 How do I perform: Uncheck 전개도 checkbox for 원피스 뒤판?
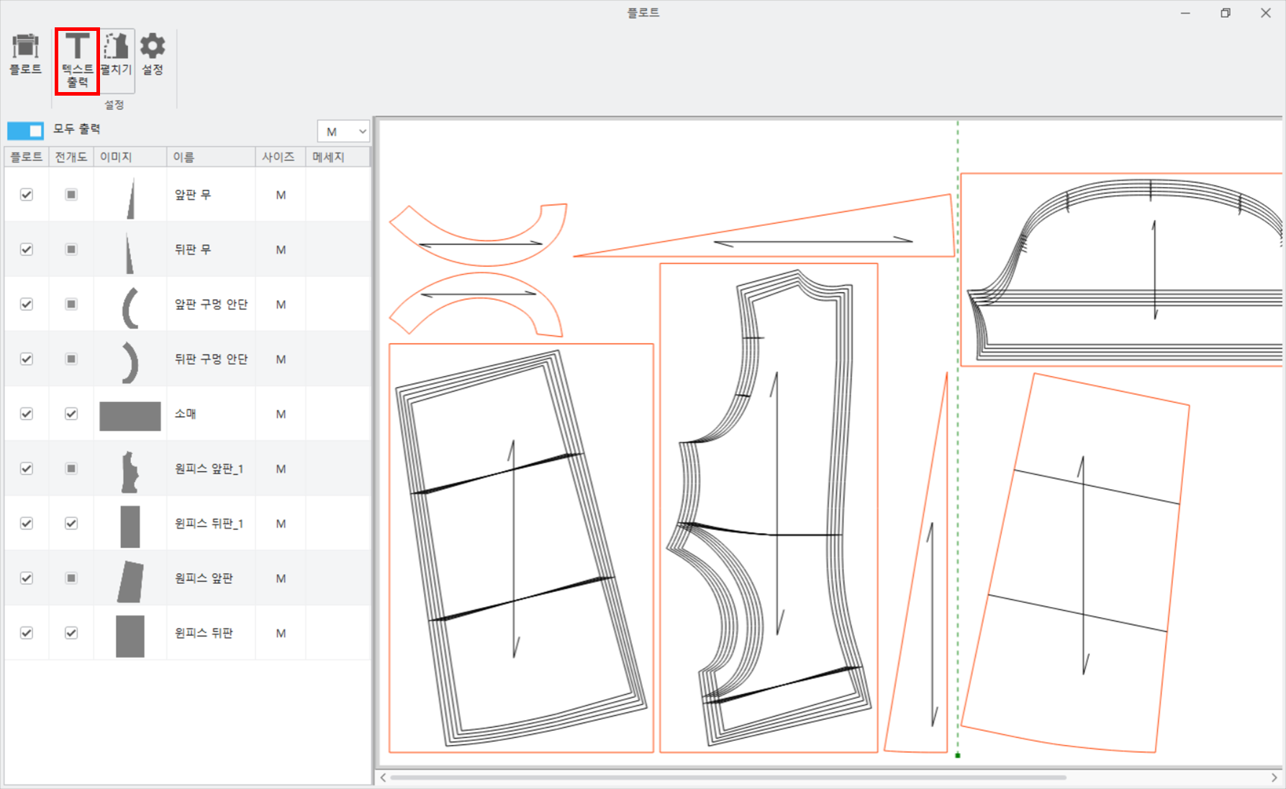71,633
